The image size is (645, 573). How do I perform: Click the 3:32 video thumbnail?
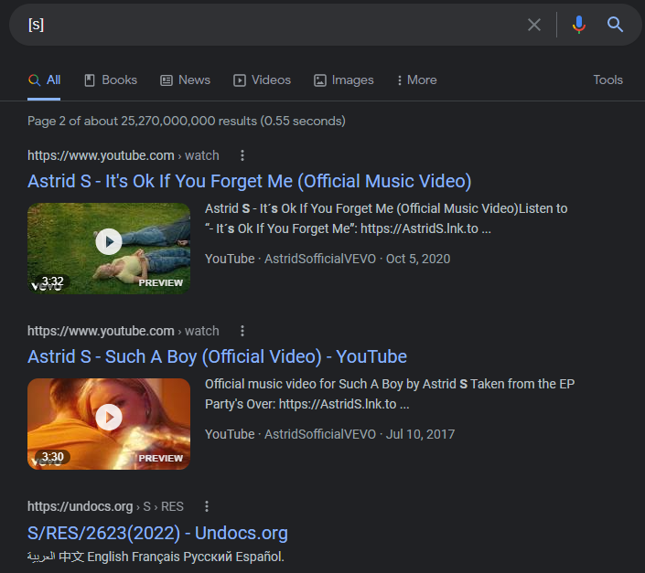(x=109, y=248)
